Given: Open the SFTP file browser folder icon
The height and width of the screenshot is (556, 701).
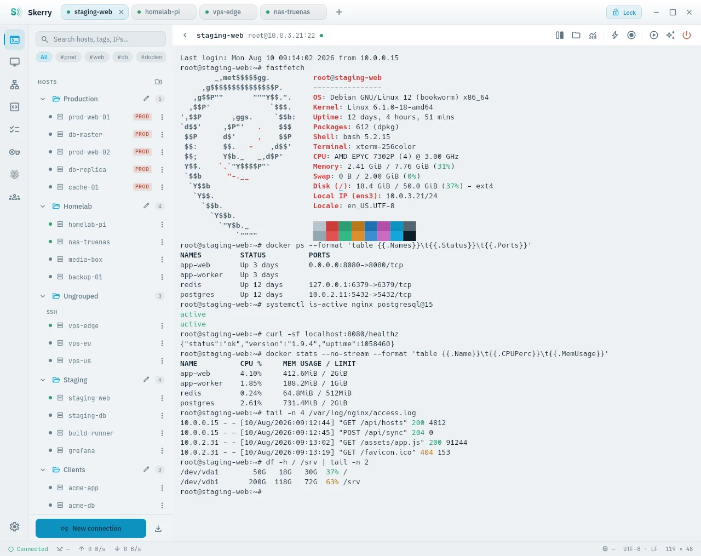Looking at the screenshot, I should coord(576,35).
